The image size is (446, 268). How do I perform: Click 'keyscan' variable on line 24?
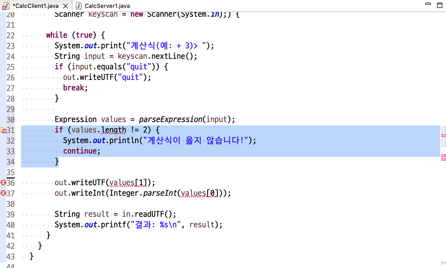133,56
